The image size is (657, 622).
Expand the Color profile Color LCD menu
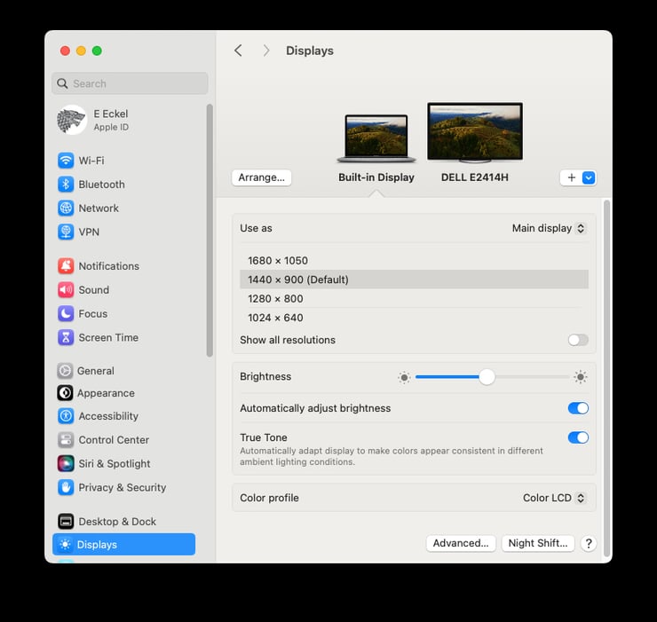(553, 498)
